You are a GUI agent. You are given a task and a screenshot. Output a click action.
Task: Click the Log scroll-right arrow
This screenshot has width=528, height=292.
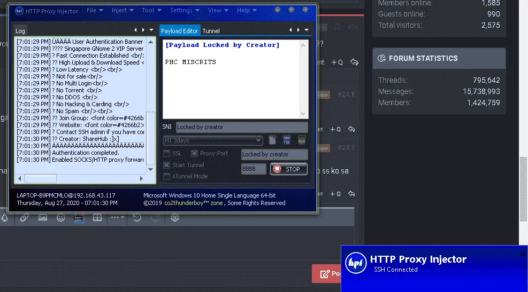pyautogui.click(x=141, y=178)
